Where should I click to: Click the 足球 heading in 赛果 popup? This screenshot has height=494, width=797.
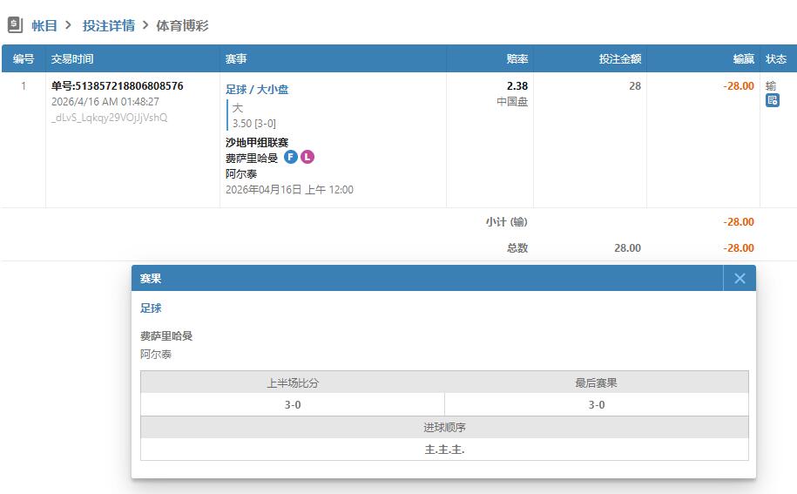(151, 308)
